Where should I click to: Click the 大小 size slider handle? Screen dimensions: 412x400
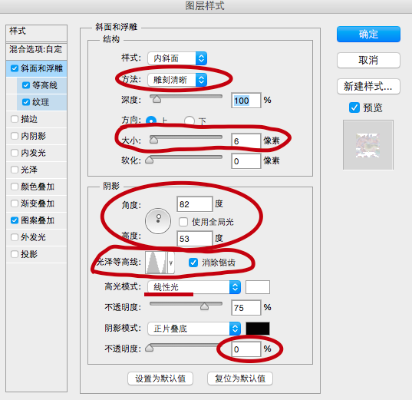coord(153,140)
